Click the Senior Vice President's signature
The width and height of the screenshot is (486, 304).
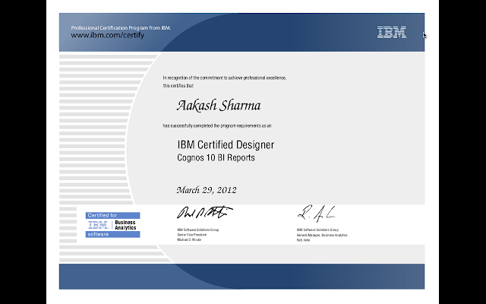click(205, 212)
